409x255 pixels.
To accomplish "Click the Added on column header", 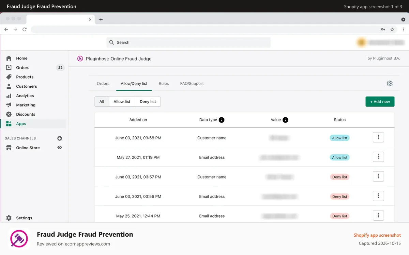I will (138, 120).
